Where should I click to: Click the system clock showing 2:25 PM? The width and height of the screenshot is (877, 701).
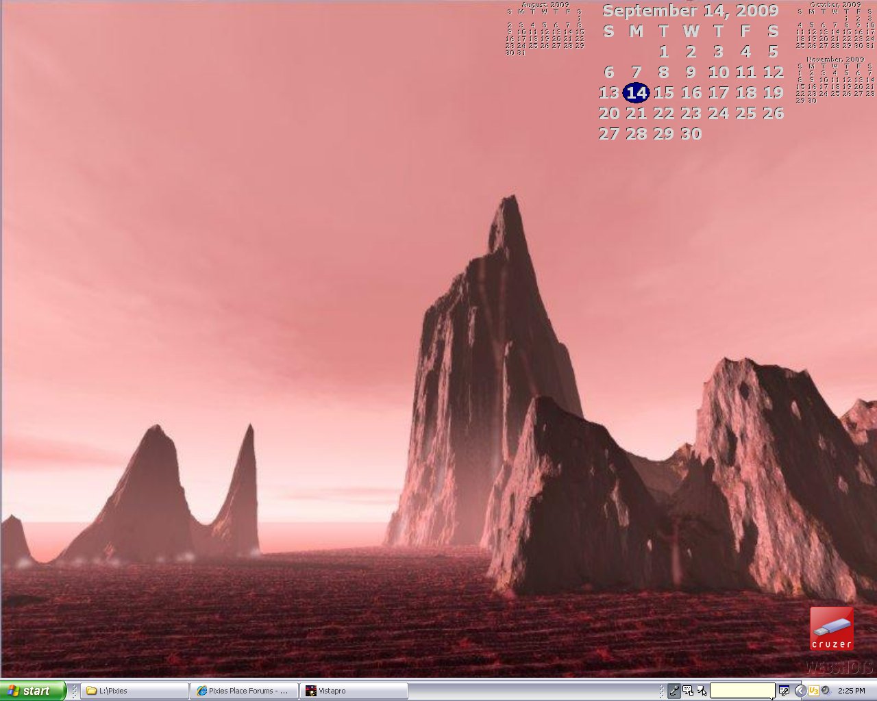point(851,691)
